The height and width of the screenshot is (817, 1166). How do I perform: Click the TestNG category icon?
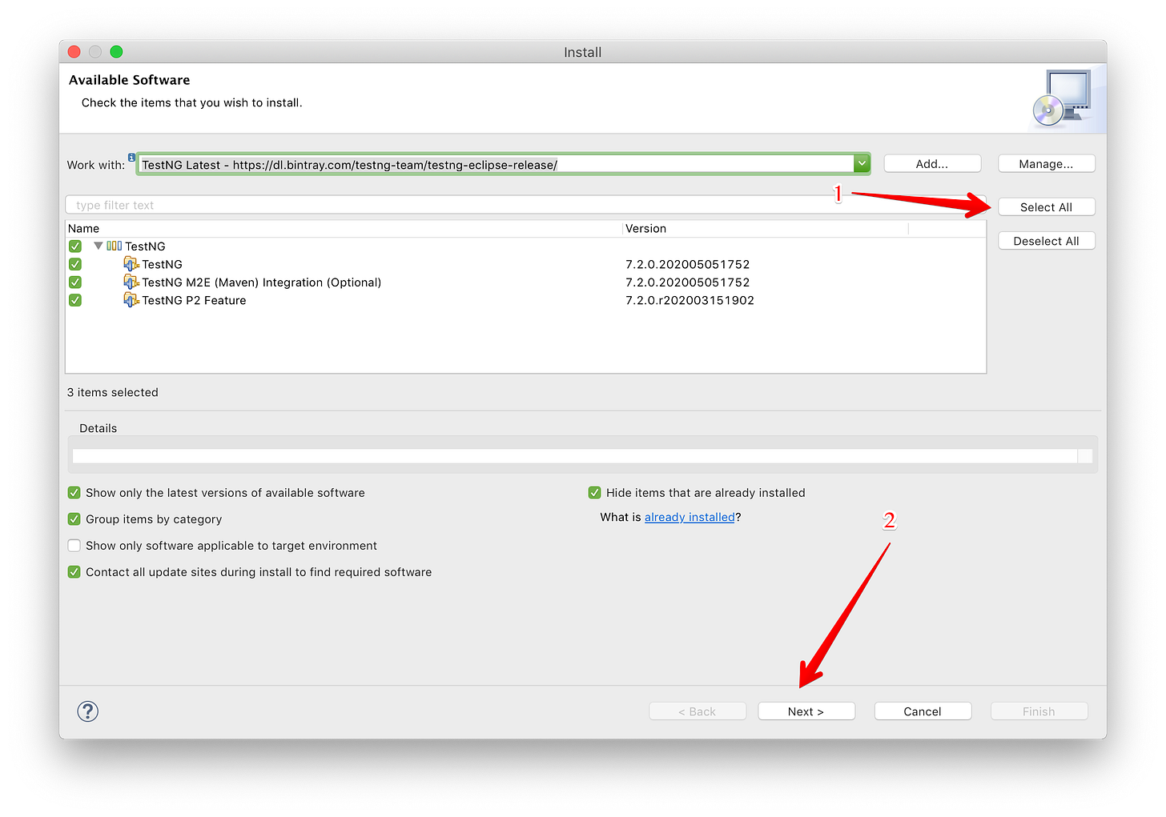(115, 246)
